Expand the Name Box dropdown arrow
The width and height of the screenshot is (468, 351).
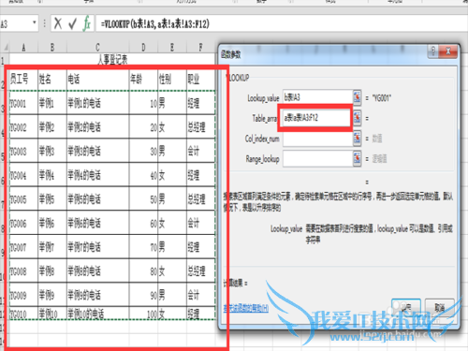click(35, 22)
